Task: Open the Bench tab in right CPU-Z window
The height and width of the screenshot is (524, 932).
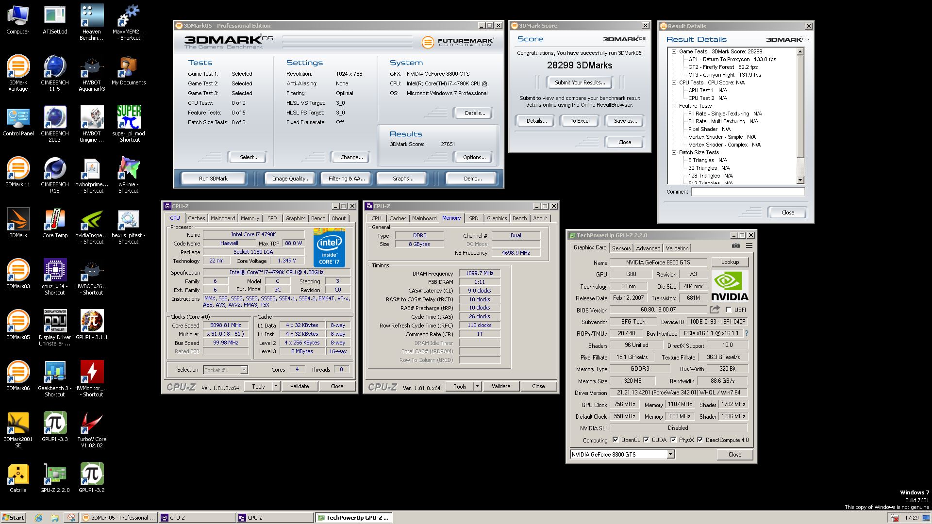Action: pyautogui.click(x=520, y=218)
